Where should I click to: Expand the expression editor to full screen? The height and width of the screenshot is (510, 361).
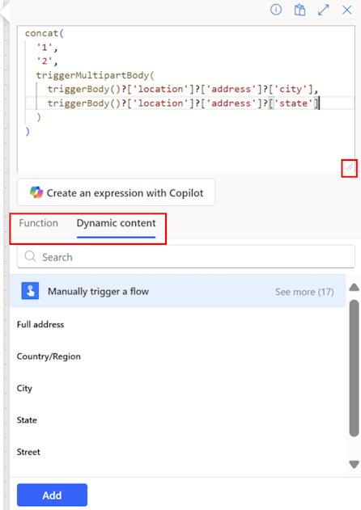coord(323,10)
